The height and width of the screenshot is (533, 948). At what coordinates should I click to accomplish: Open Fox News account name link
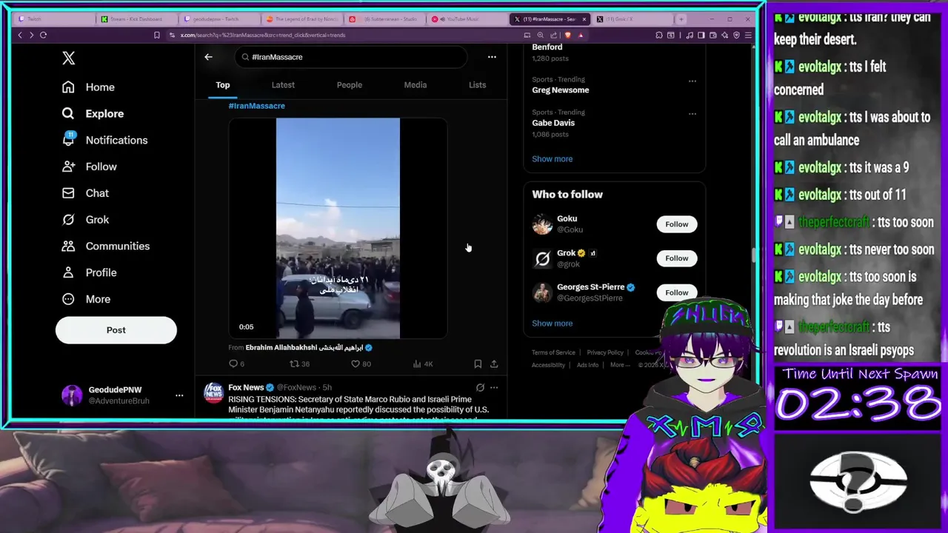click(x=246, y=387)
